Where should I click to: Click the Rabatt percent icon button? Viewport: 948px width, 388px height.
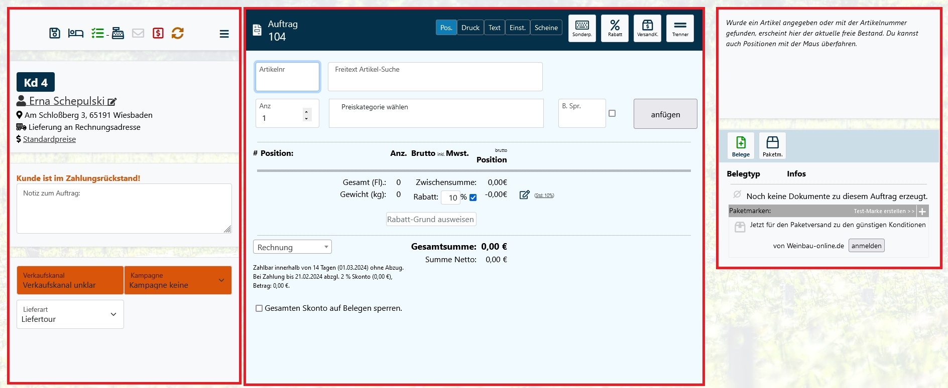click(x=615, y=28)
